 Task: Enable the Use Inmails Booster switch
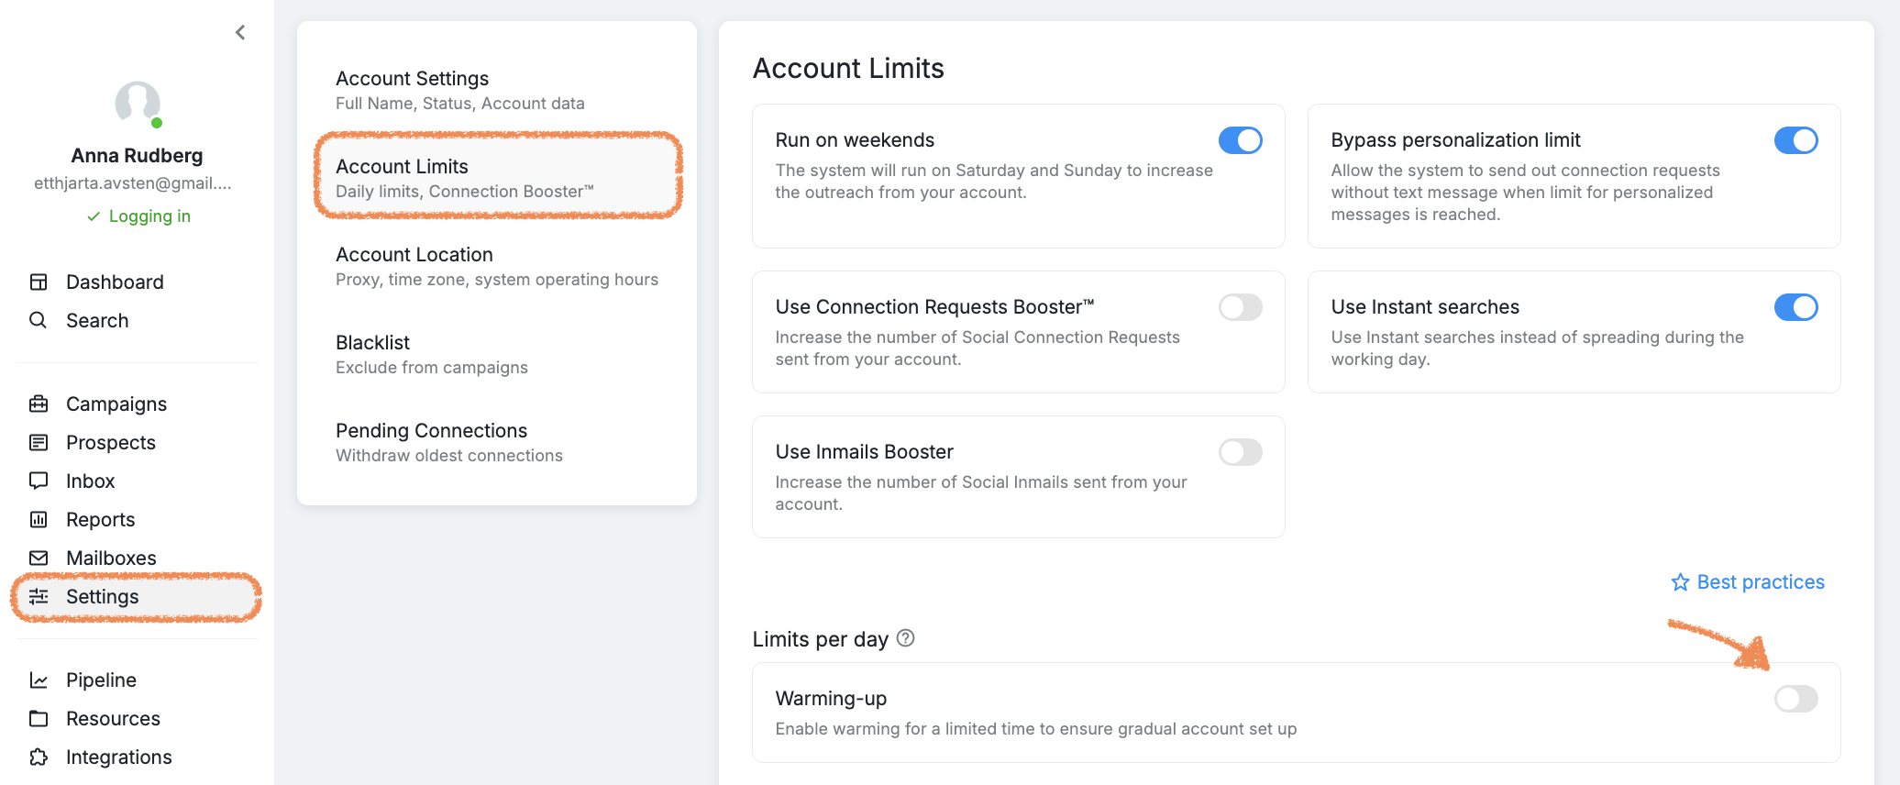coord(1240,452)
